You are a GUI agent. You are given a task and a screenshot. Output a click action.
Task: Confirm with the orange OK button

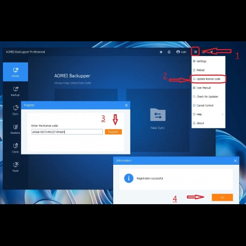pos(222,197)
